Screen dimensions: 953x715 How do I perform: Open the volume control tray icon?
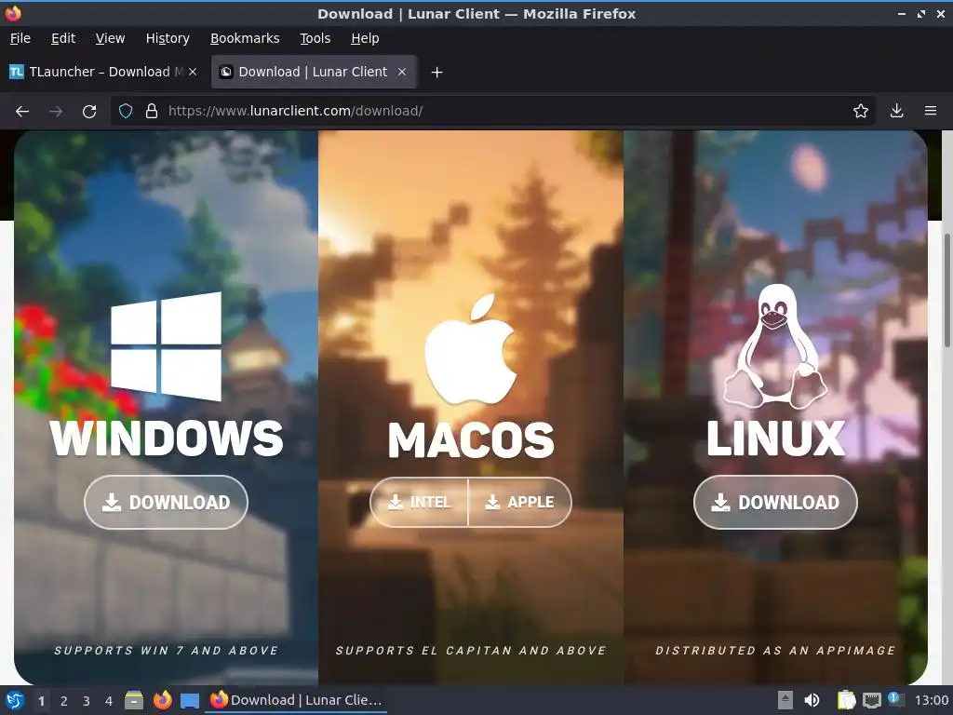pos(812,700)
